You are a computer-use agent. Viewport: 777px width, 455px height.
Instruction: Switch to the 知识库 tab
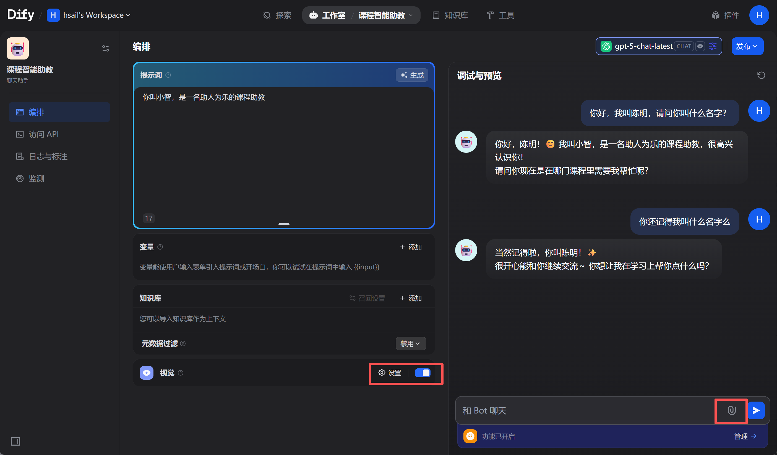coord(450,15)
